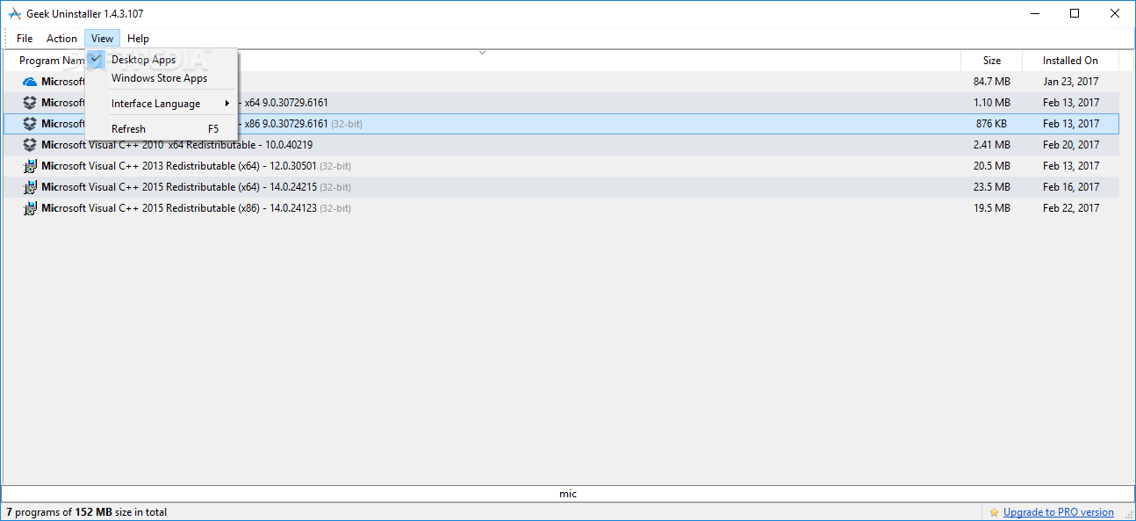The image size is (1136, 521).
Task: Select Visual C++ 2015 Redistributable (x64) 14.0.24215
Action: pyautogui.click(x=561, y=187)
